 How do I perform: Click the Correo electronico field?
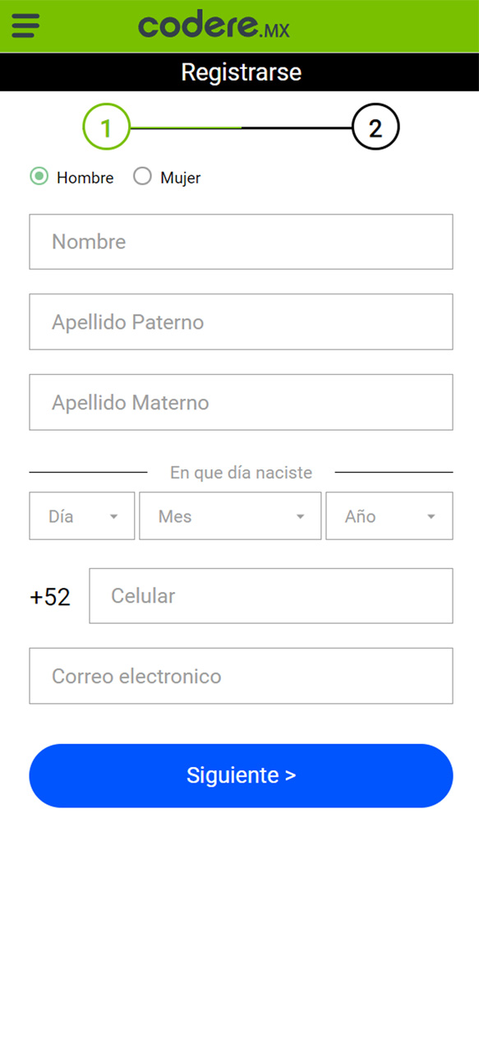tap(241, 677)
